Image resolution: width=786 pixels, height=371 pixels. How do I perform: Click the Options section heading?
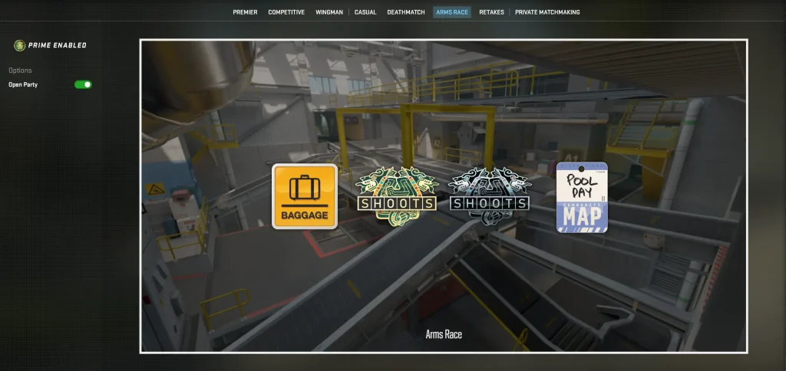[x=20, y=71]
